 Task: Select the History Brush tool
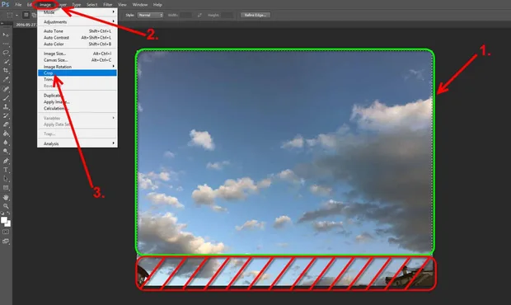pos(6,115)
